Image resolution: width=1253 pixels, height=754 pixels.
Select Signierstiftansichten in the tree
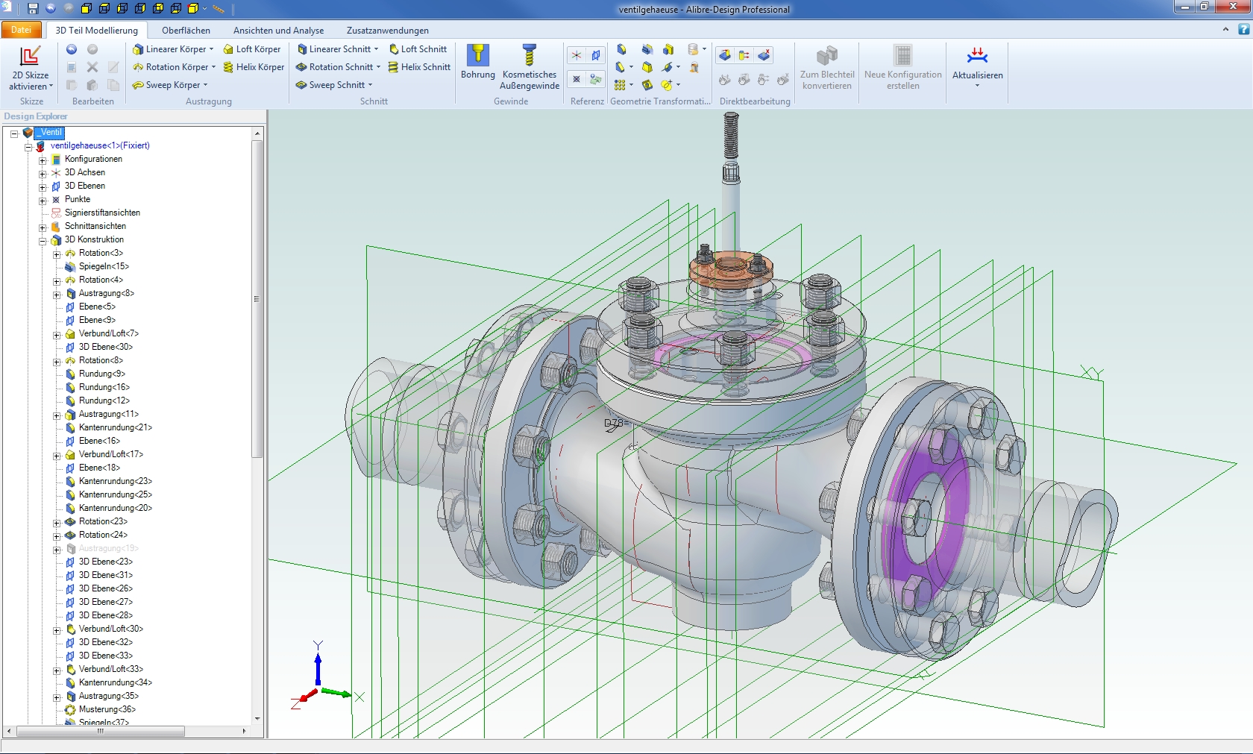(102, 213)
